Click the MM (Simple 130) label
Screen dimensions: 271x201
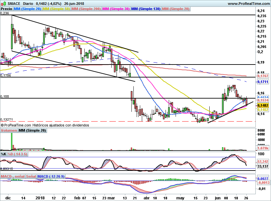pyautogui.click(x=146, y=9)
